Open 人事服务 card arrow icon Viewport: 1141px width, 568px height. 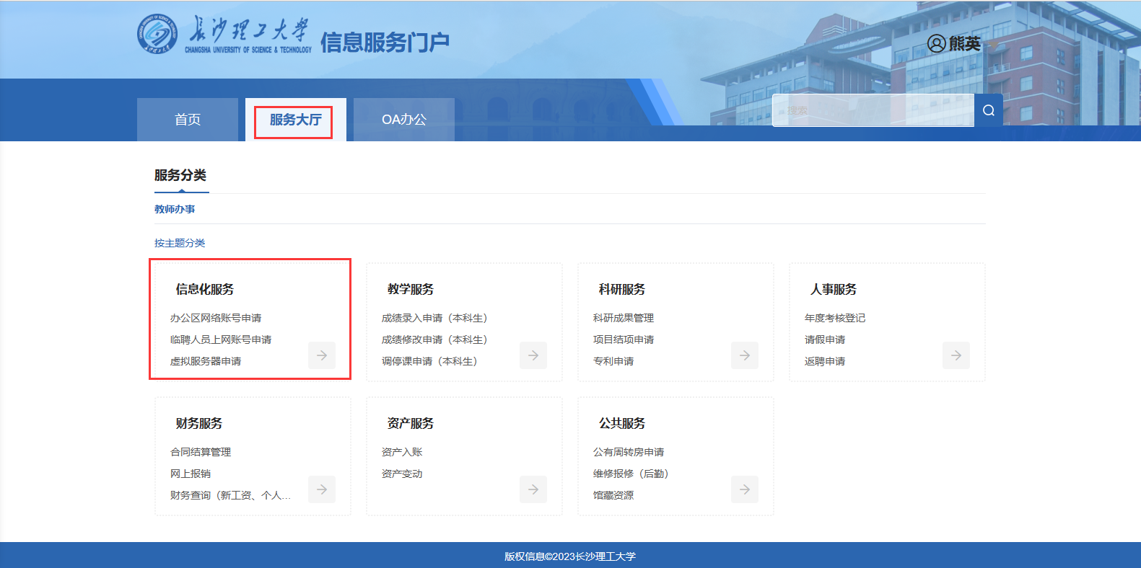coord(956,355)
